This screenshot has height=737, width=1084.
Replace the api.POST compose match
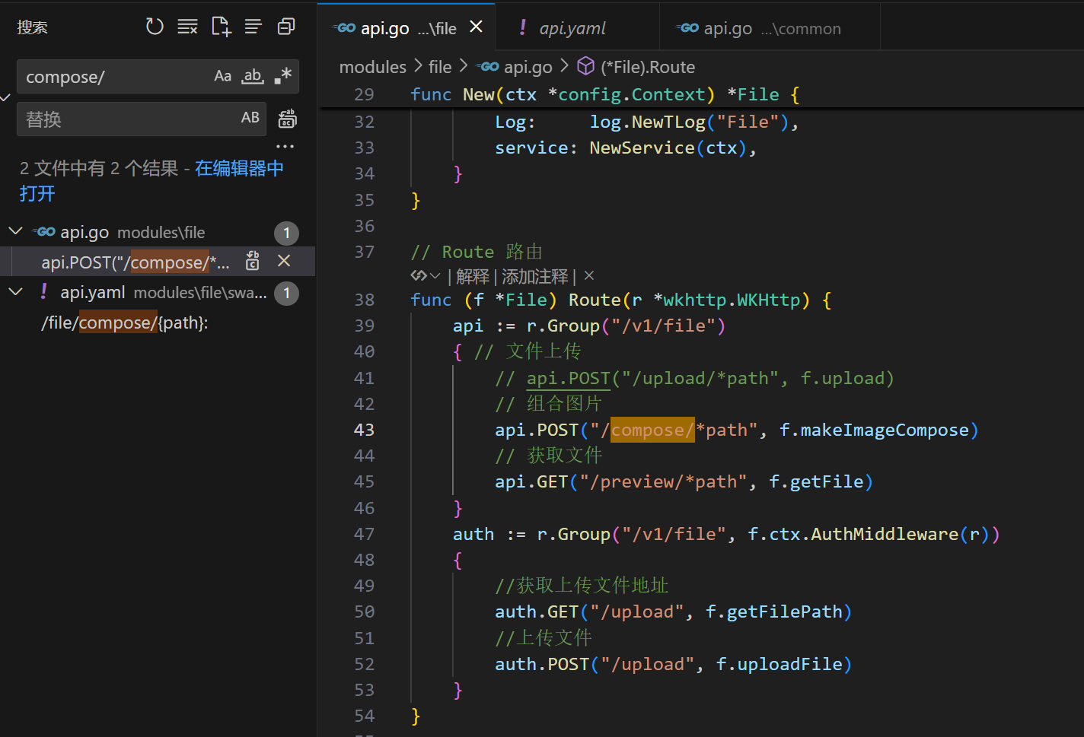[x=253, y=262]
